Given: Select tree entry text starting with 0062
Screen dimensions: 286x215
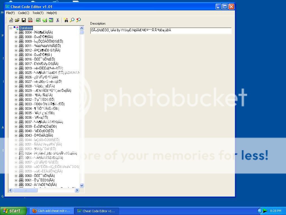Looking at the screenshot, I should point(41,185).
